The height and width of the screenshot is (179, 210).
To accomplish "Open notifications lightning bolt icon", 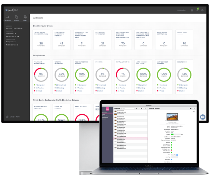I will pos(197,10).
